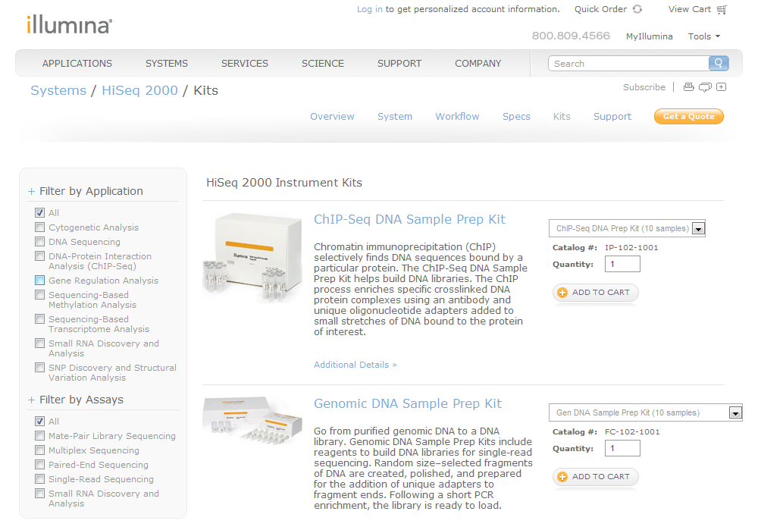This screenshot has width=761, height=530.
Task: Open the ChIP-Seq DNA Sample Prep Kit title
Action: pos(409,219)
